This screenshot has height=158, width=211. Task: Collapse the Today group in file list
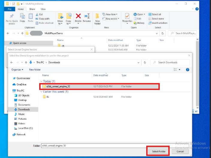(x=41, y=81)
